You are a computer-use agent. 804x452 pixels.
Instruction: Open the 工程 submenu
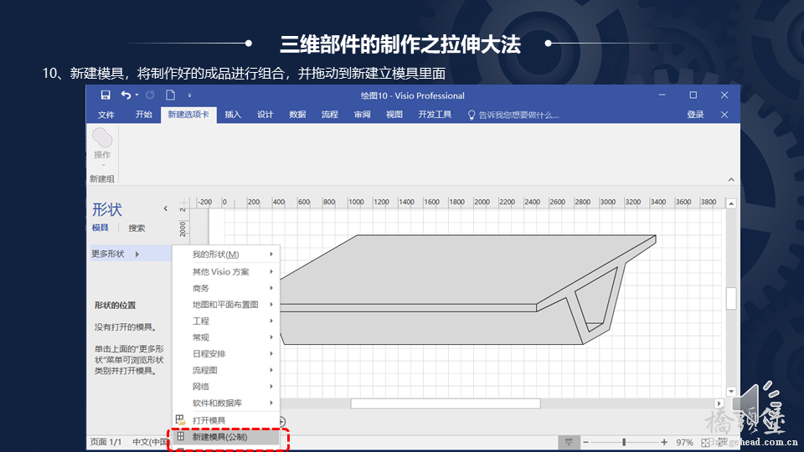pos(226,321)
